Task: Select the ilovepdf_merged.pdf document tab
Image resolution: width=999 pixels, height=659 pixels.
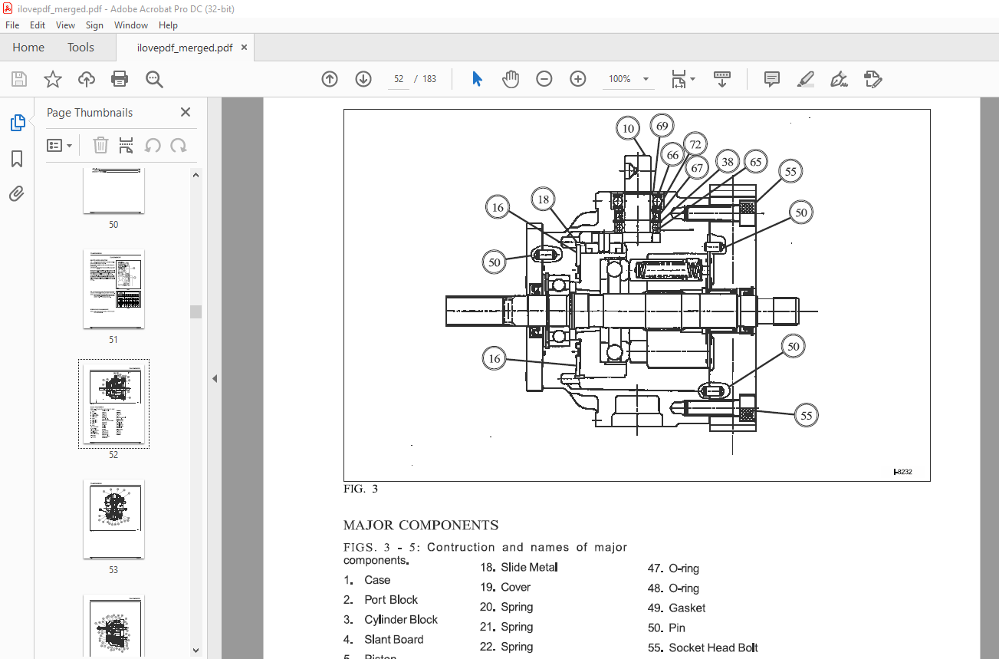Action: point(185,48)
